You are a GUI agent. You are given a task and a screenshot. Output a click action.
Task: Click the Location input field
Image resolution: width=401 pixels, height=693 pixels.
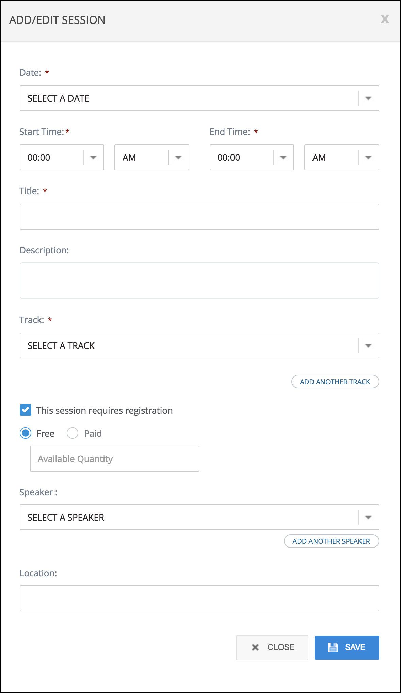[199, 598]
